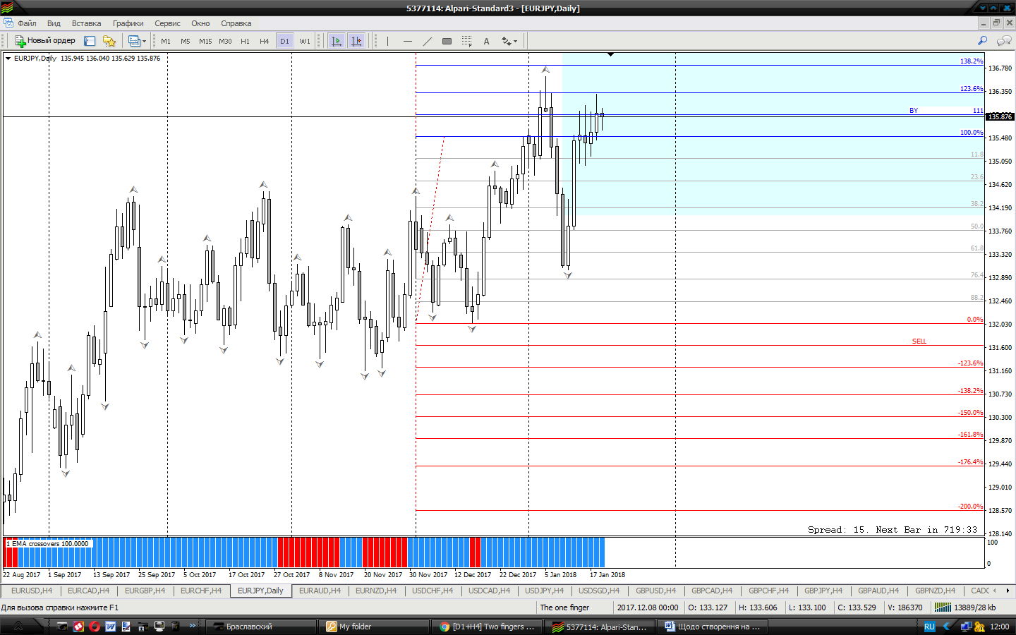This screenshot has height=635, width=1016.
Task: Switch to W1 timeframe
Action: point(305,41)
